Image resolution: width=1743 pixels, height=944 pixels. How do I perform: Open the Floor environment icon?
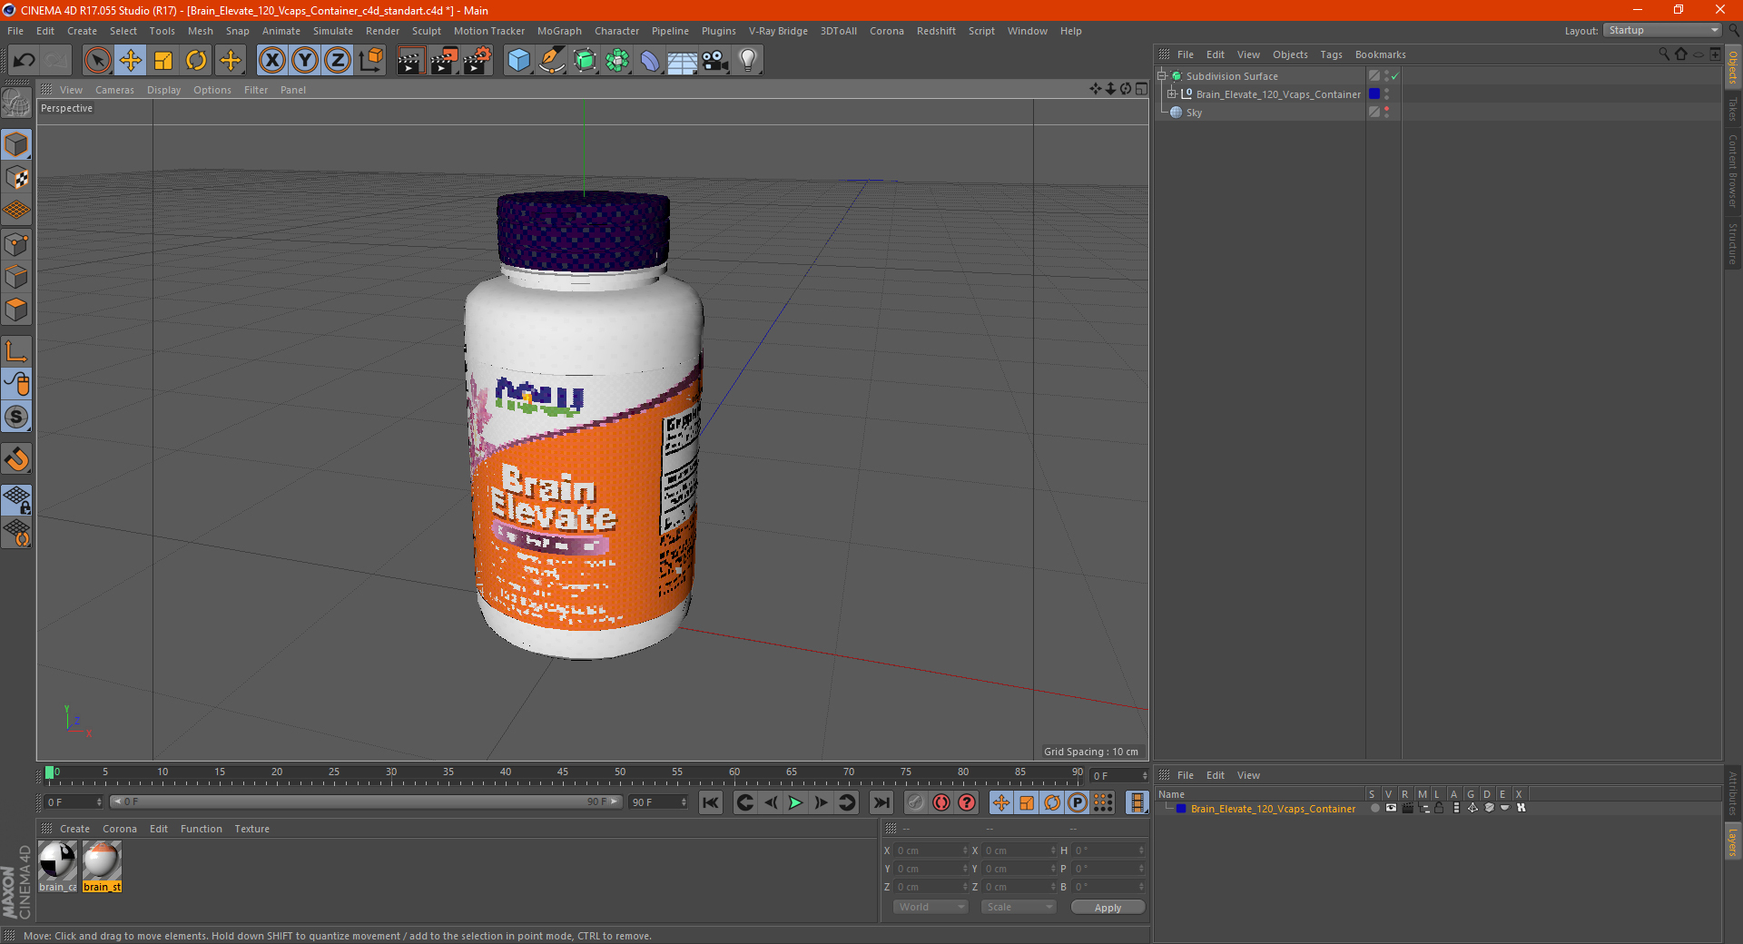683,61
